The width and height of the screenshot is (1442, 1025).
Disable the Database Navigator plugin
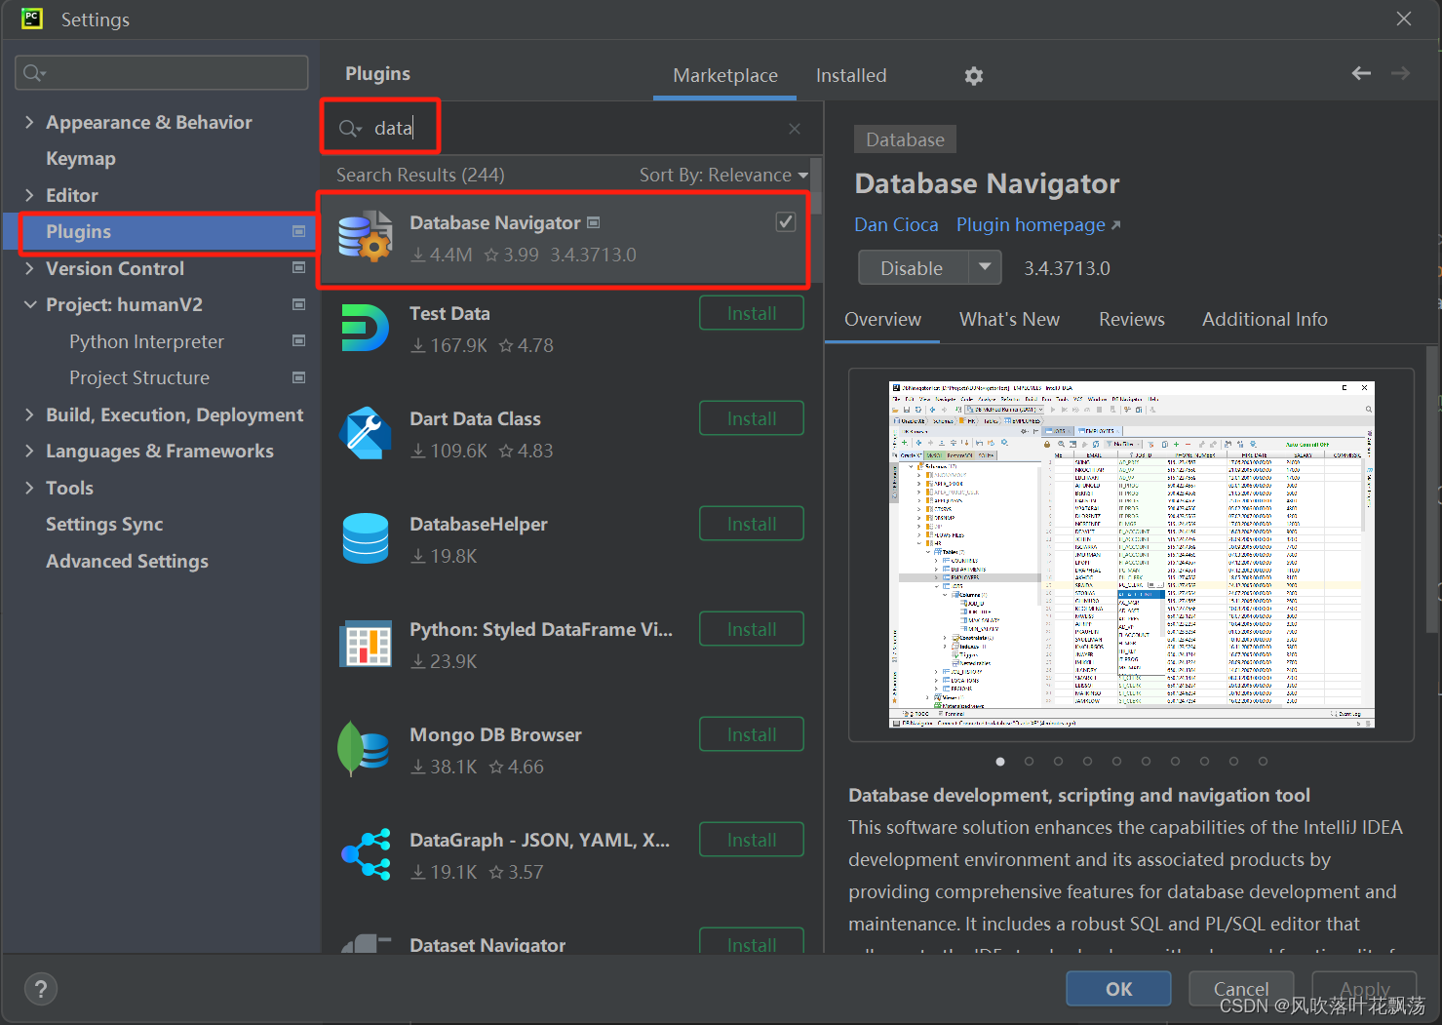point(913,267)
